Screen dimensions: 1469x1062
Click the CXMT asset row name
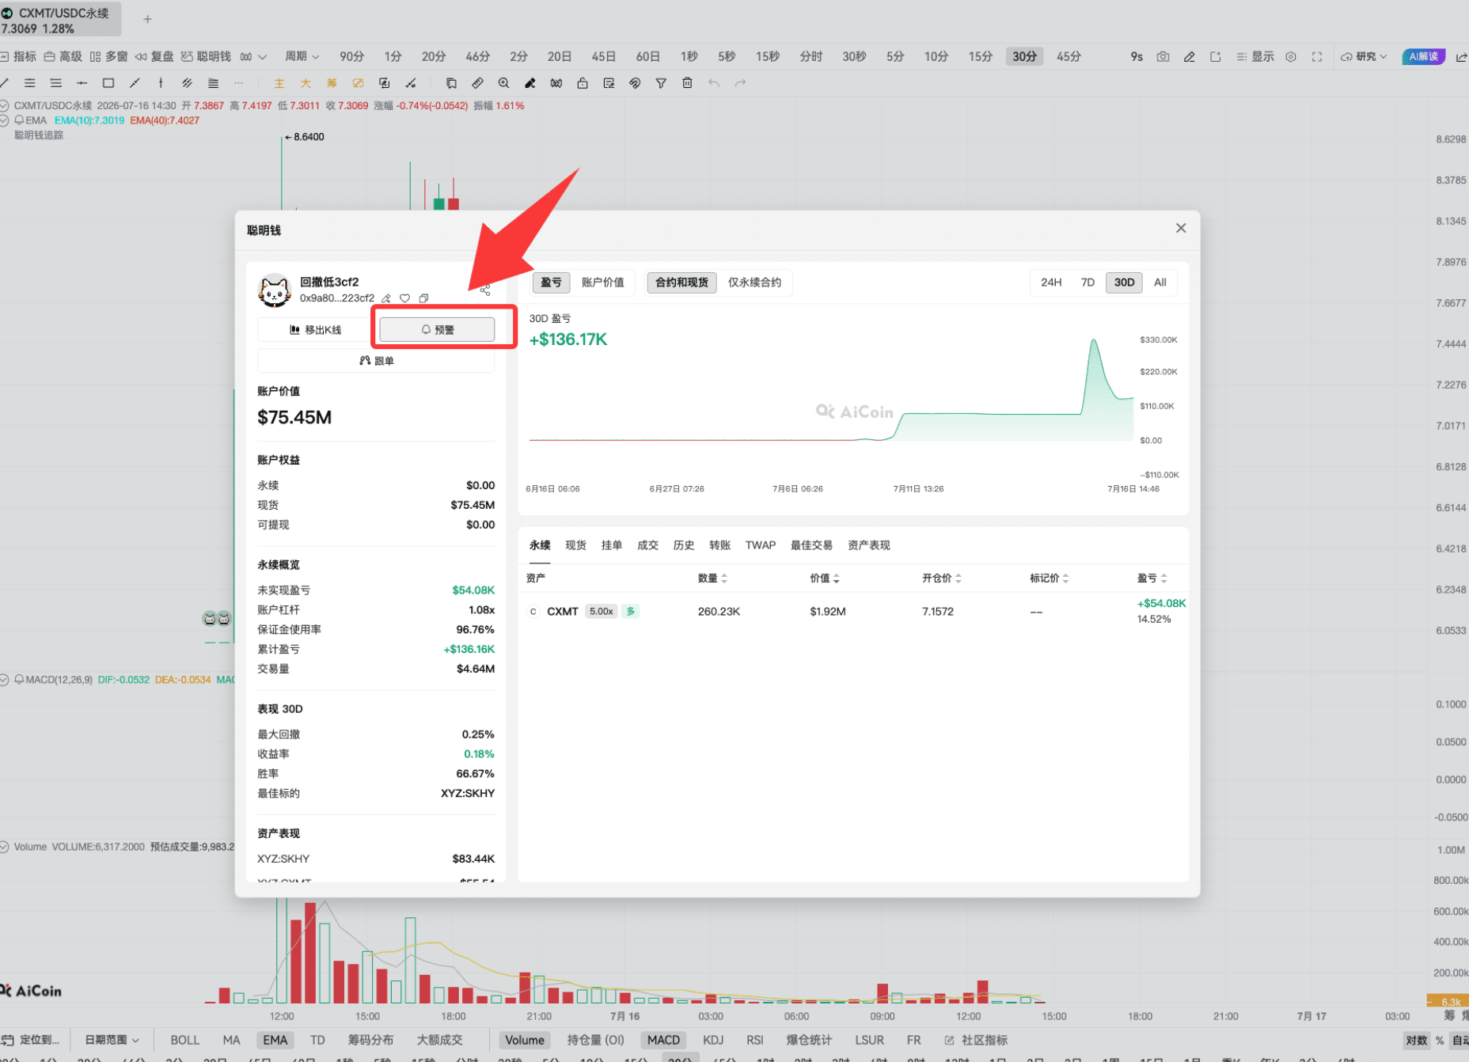(x=562, y=612)
